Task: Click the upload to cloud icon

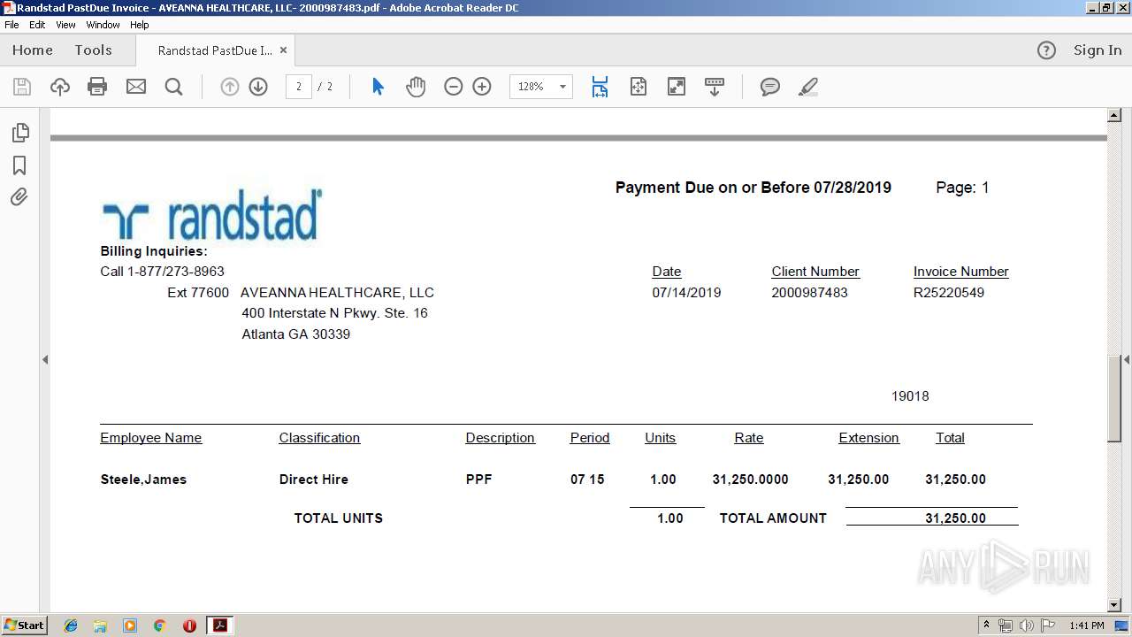Action: (x=60, y=87)
